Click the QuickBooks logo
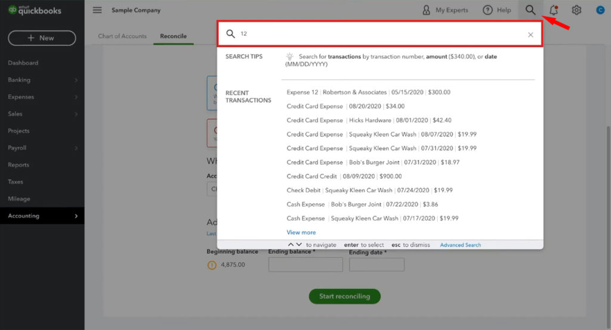 pyautogui.click(x=35, y=10)
